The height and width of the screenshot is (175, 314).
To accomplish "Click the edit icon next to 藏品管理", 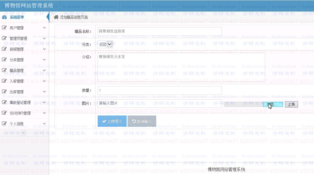I will pyautogui.click(x=4, y=70).
